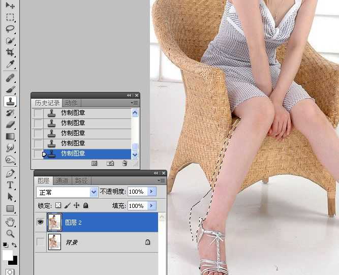
Task: Open History panel options menu
Action: click(134, 103)
